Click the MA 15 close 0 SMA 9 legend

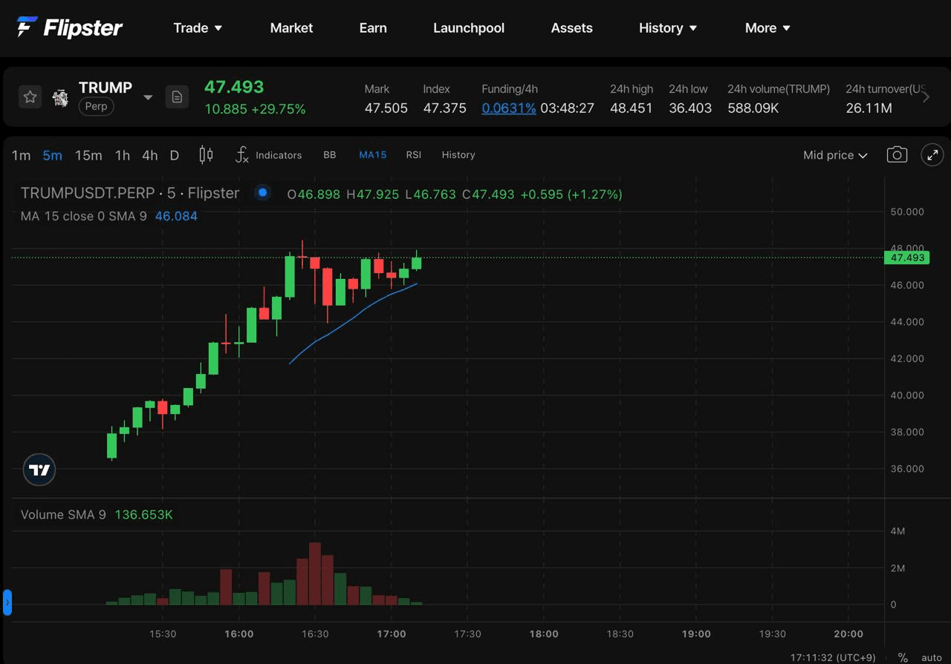(83, 216)
